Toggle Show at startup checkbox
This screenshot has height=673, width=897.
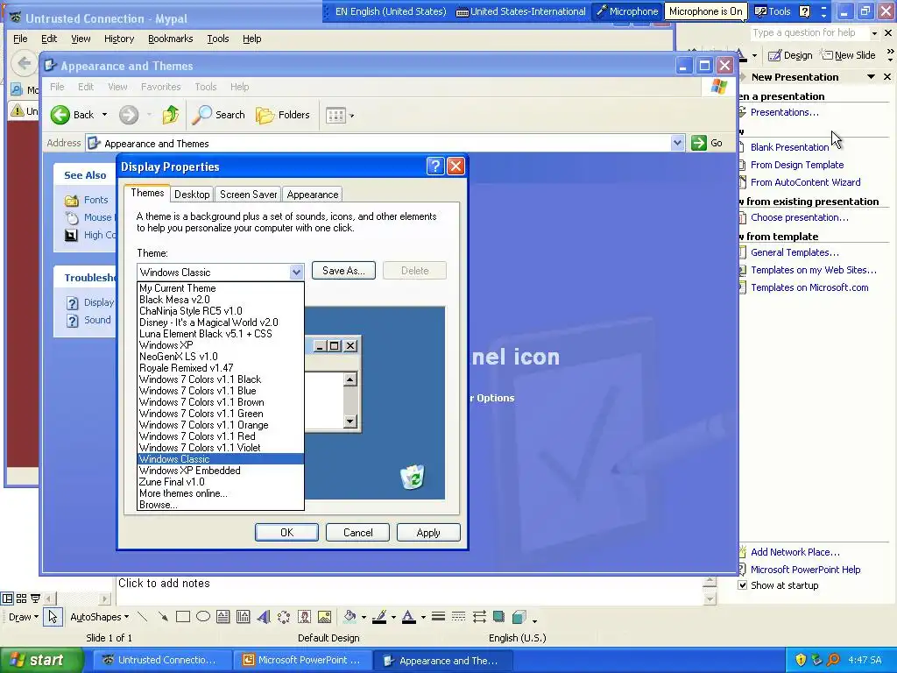742,585
